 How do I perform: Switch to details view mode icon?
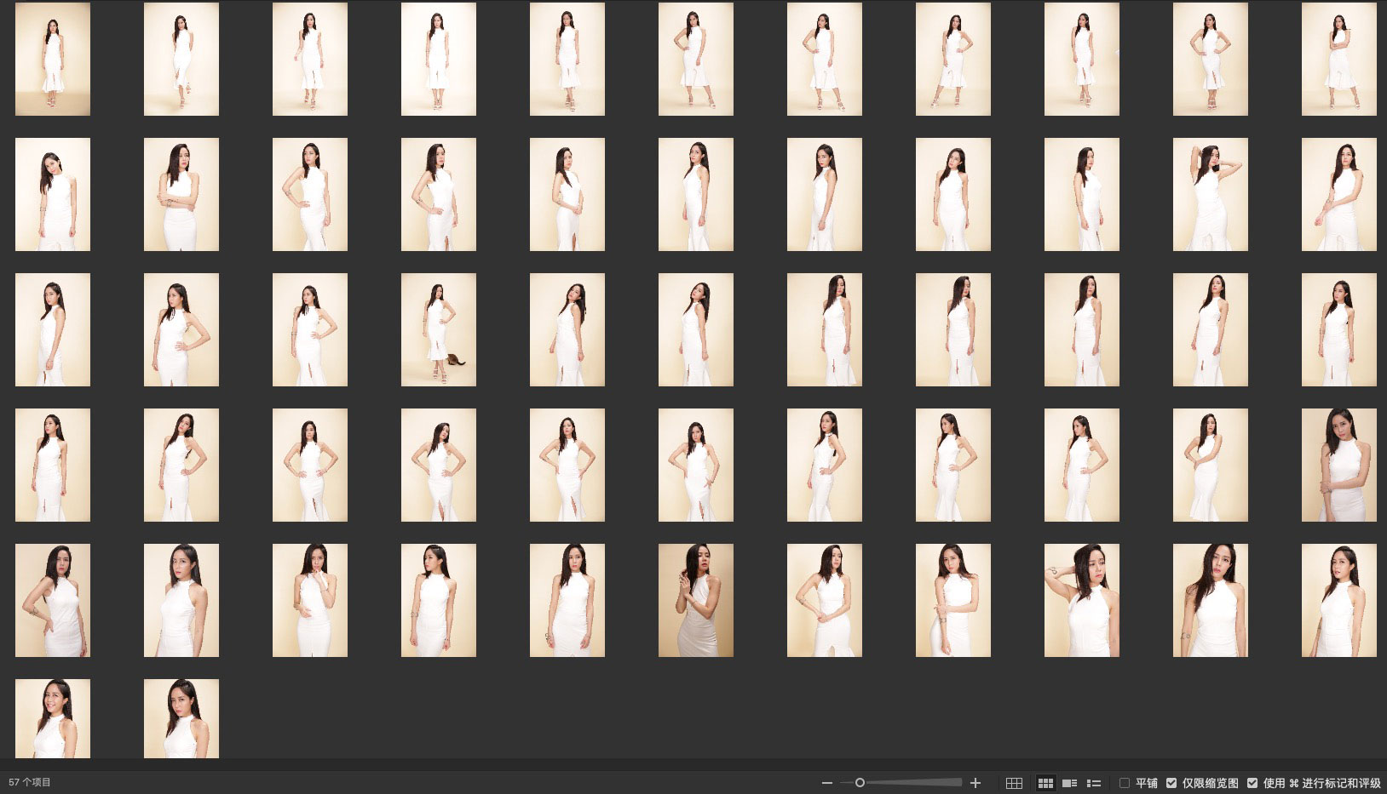click(1069, 783)
